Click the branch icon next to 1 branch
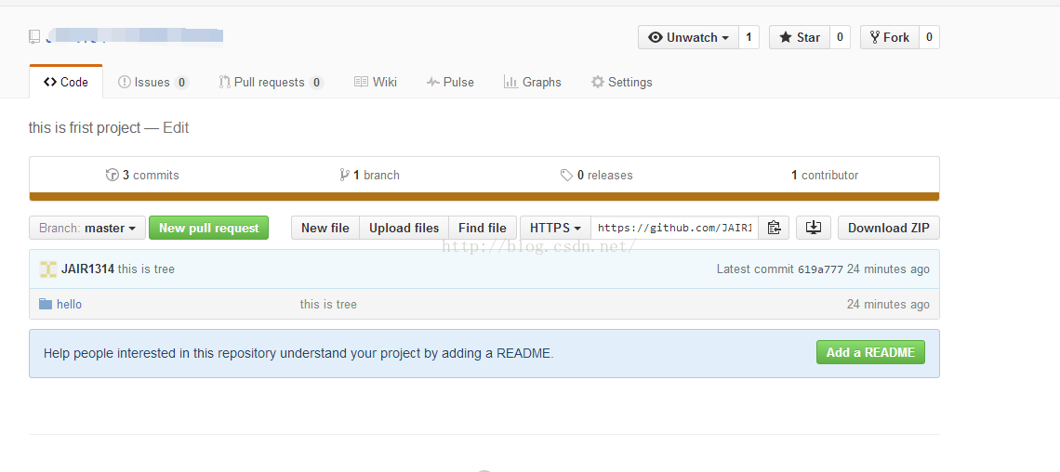This screenshot has height=472, width=1060. [344, 175]
